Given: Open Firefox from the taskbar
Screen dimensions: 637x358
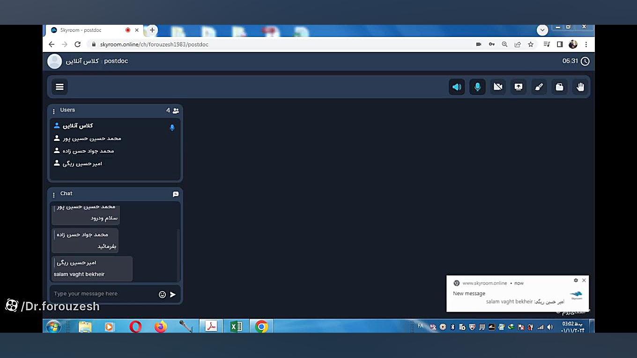Looking at the screenshot, I should tap(161, 326).
